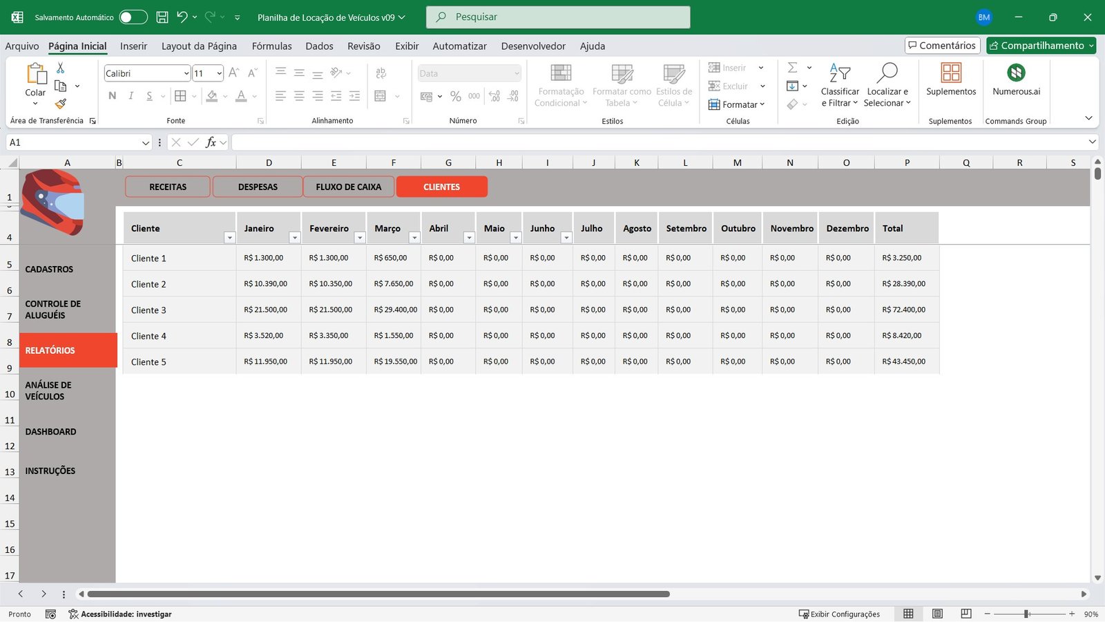Switch to the Dados ribbon tab

(x=319, y=46)
